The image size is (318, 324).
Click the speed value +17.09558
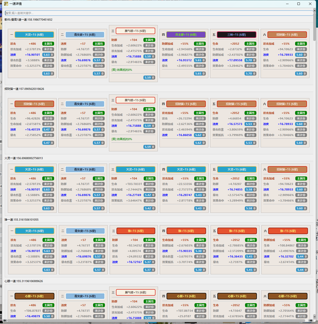click(235, 60)
